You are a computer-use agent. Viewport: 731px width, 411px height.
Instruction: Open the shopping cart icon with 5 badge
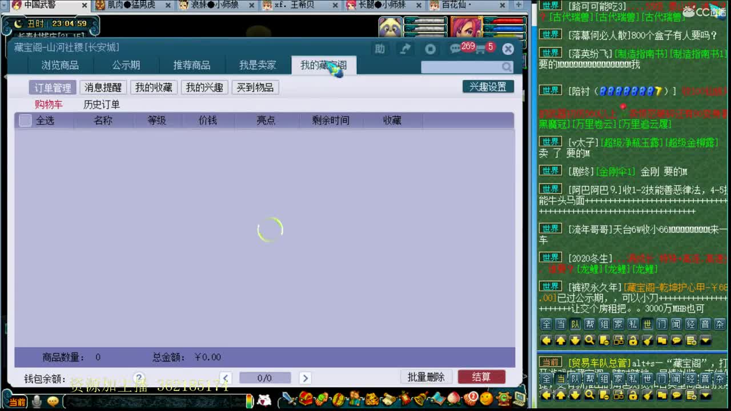point(480,49)
